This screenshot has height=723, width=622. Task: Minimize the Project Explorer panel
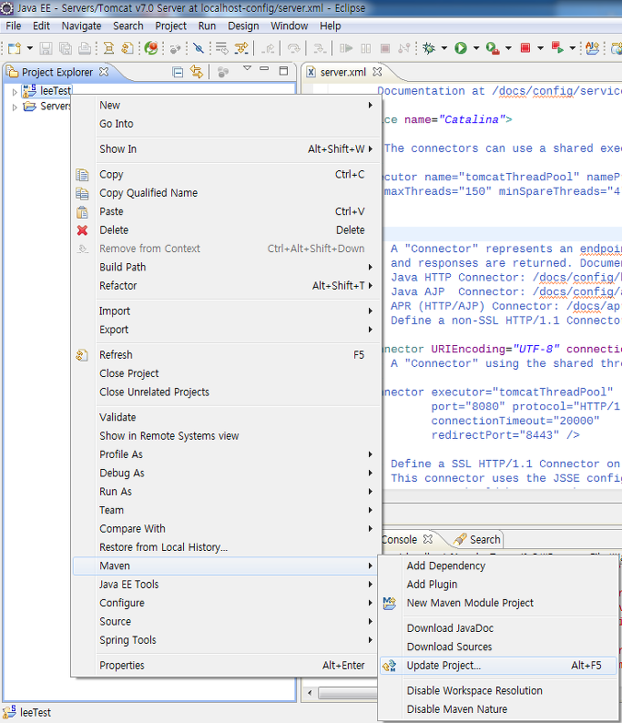(x=264, y=68)
